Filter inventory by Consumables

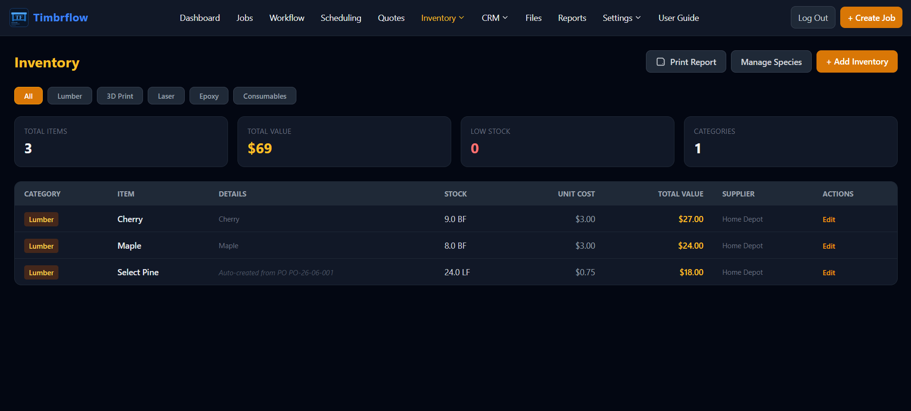tap(265, 96)
